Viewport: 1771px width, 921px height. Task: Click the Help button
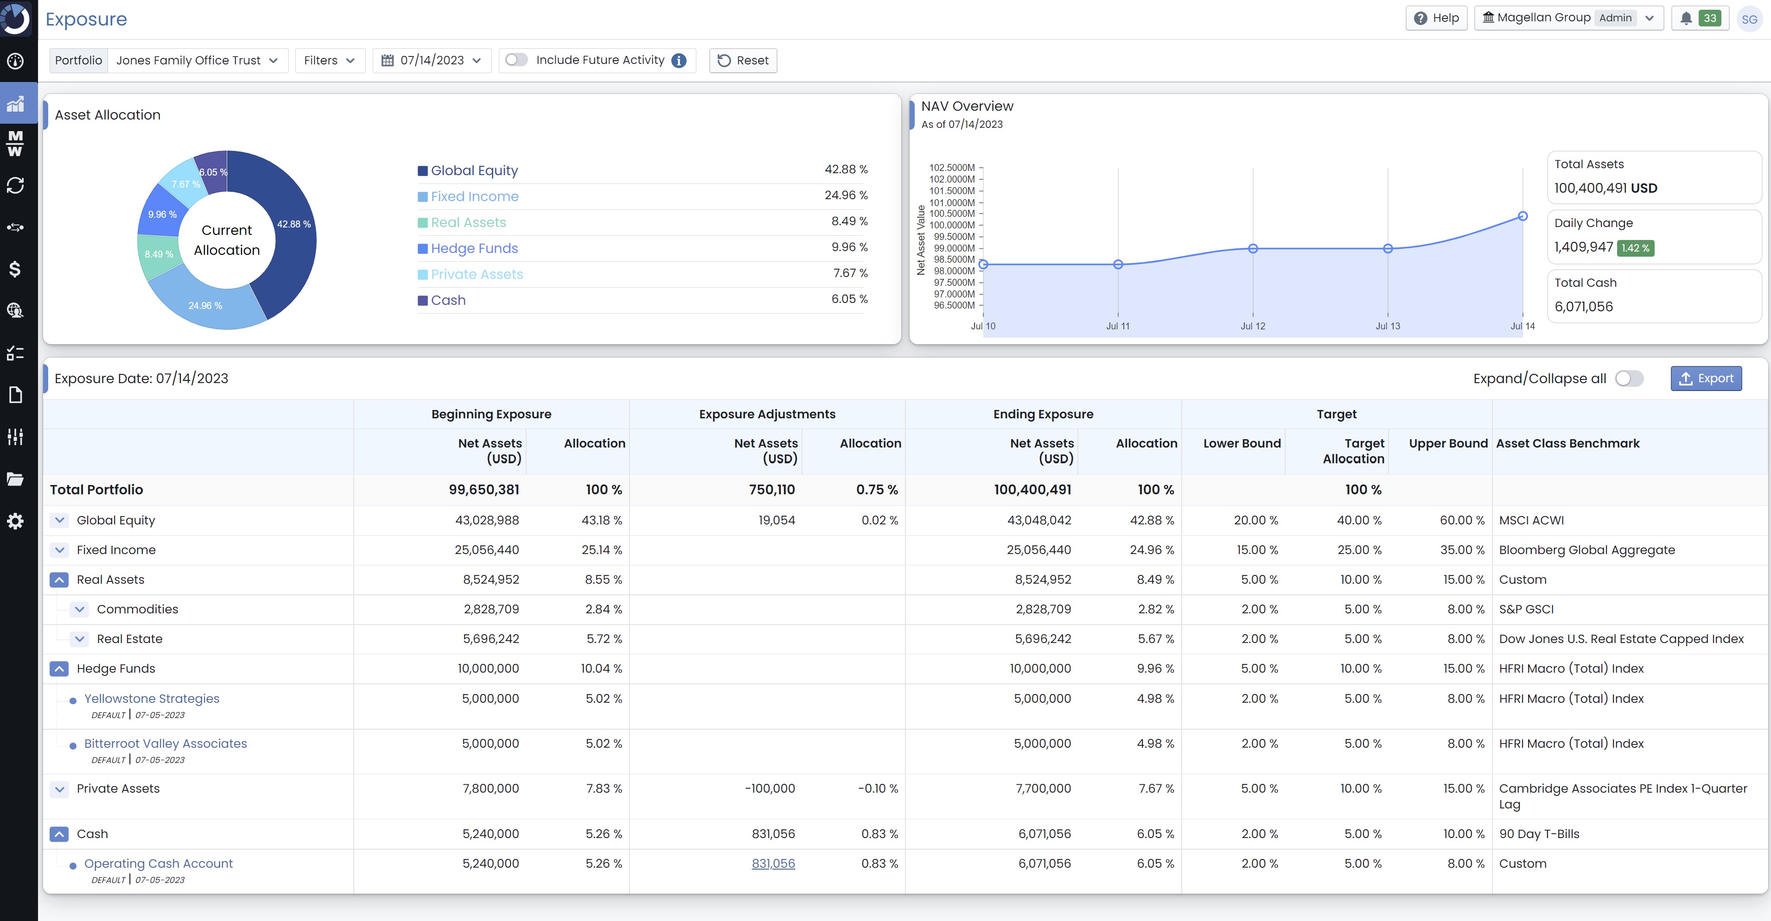click(1436, 18)
